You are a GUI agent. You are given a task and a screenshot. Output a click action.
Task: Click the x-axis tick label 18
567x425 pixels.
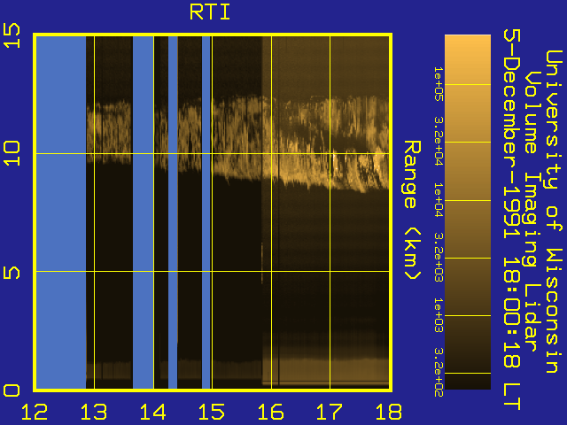[389, 412]
